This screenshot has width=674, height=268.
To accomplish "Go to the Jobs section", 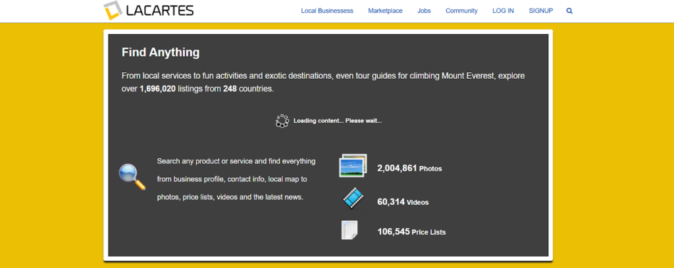I will click(424, 11).
